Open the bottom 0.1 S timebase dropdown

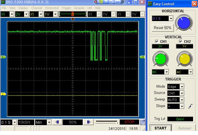15,122
